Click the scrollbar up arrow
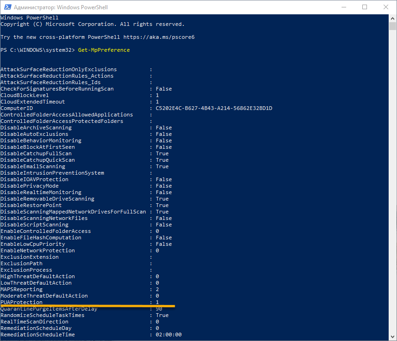The height and width of the screenshot is (341, 397). (393, 18)
